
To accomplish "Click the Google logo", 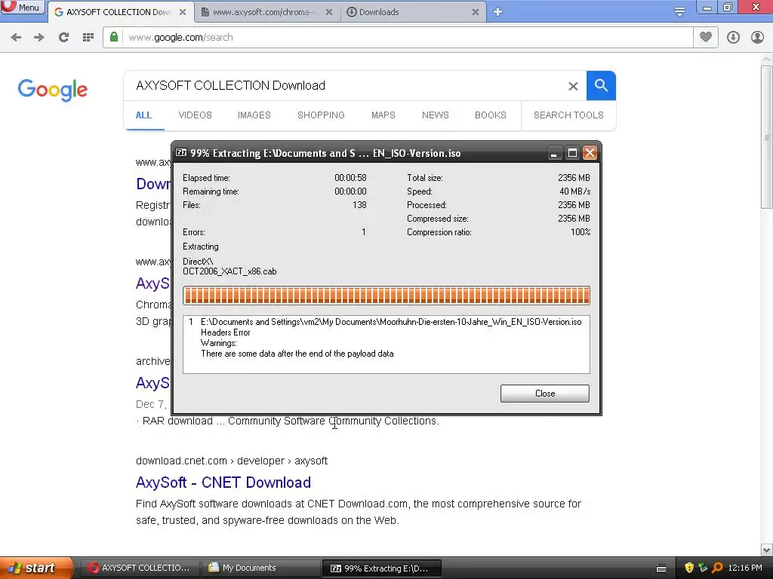I will 52,90.
